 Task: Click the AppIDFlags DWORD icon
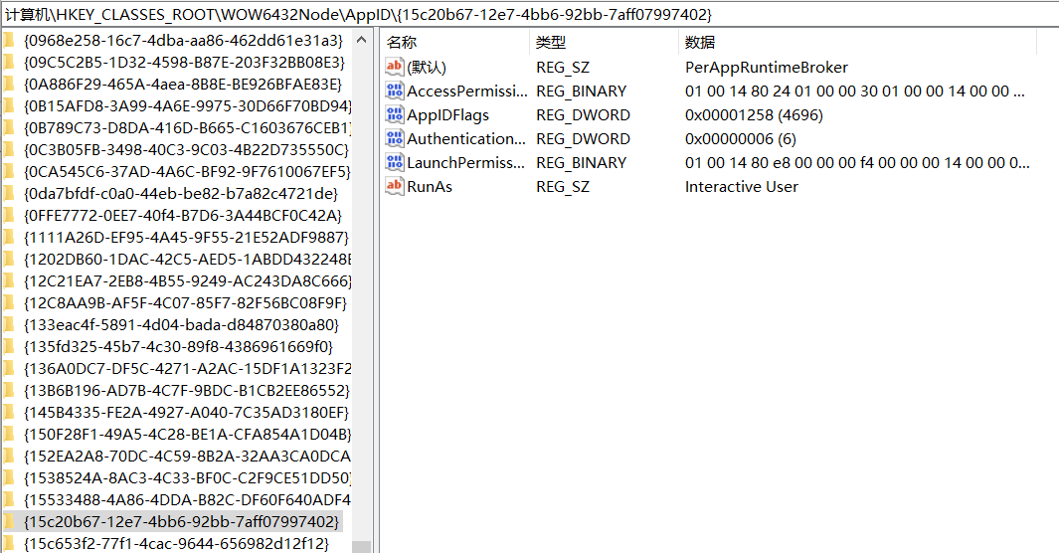pos(395,115)
